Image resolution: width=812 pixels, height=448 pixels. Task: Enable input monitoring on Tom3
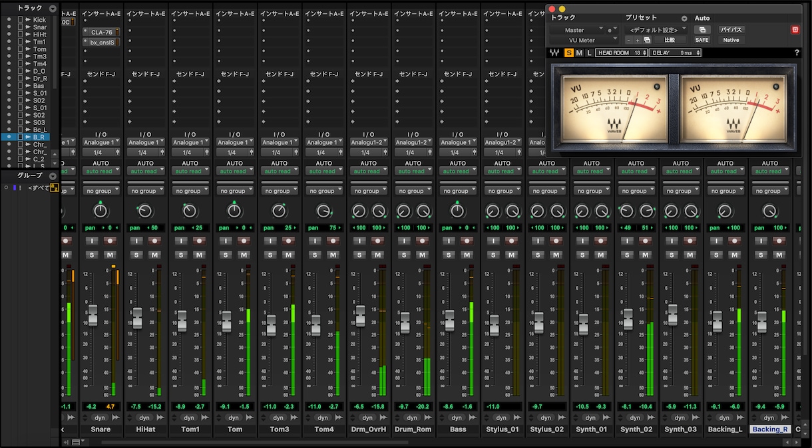(x=270, y=241)
